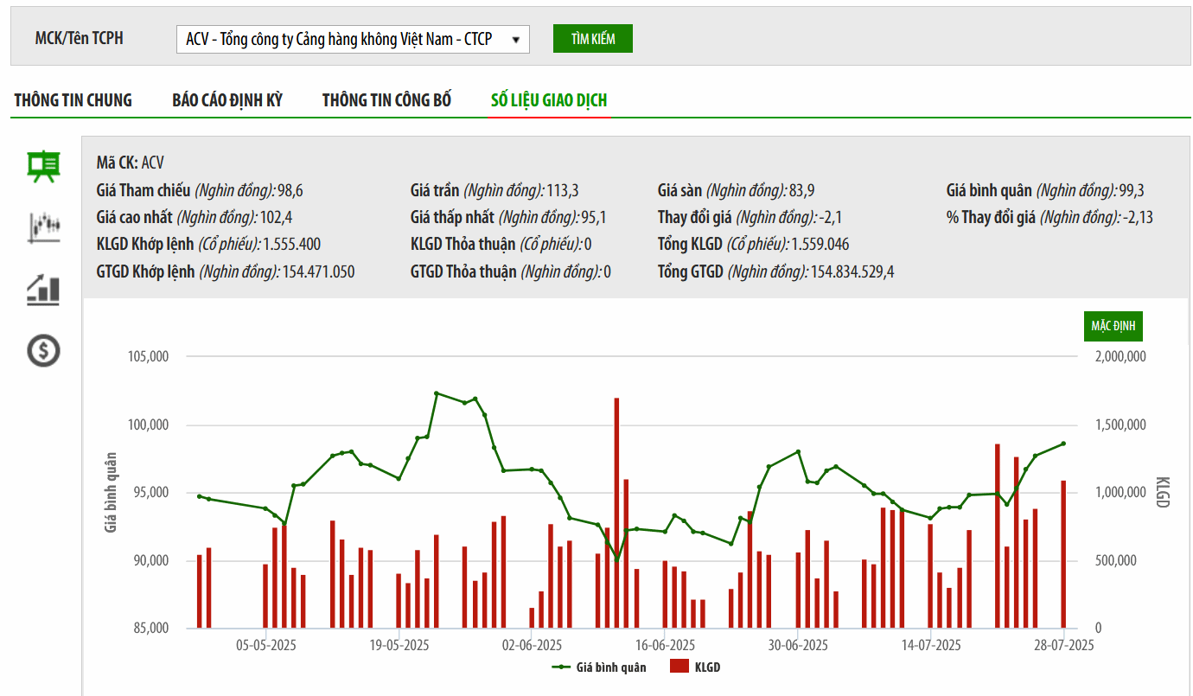
Task: Click the growth bar chart sidebar icon
Action: [x=43, y=290]
